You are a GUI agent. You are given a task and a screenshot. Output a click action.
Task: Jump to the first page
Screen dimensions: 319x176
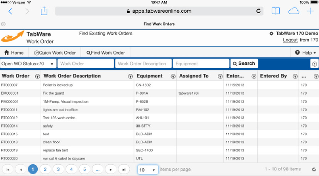click(x=8, y=170)
